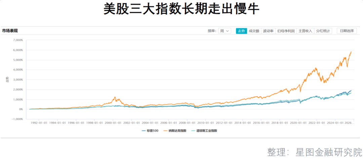Switch to the 成交额 tab
The image size is (363, 160).
[x=254, y=31]
